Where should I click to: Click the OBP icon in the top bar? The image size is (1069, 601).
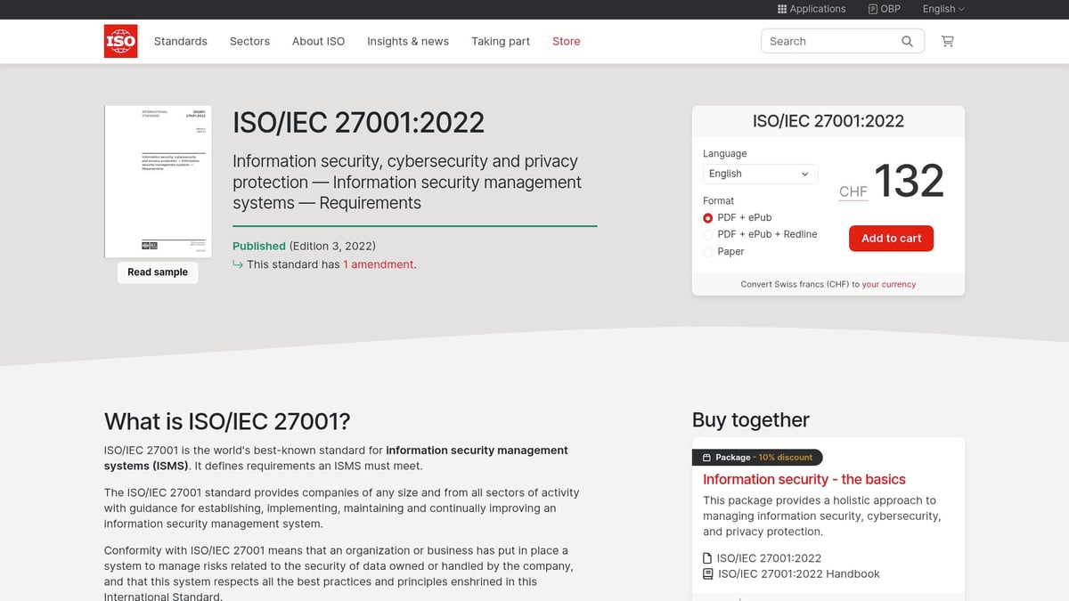coord(870,9)
